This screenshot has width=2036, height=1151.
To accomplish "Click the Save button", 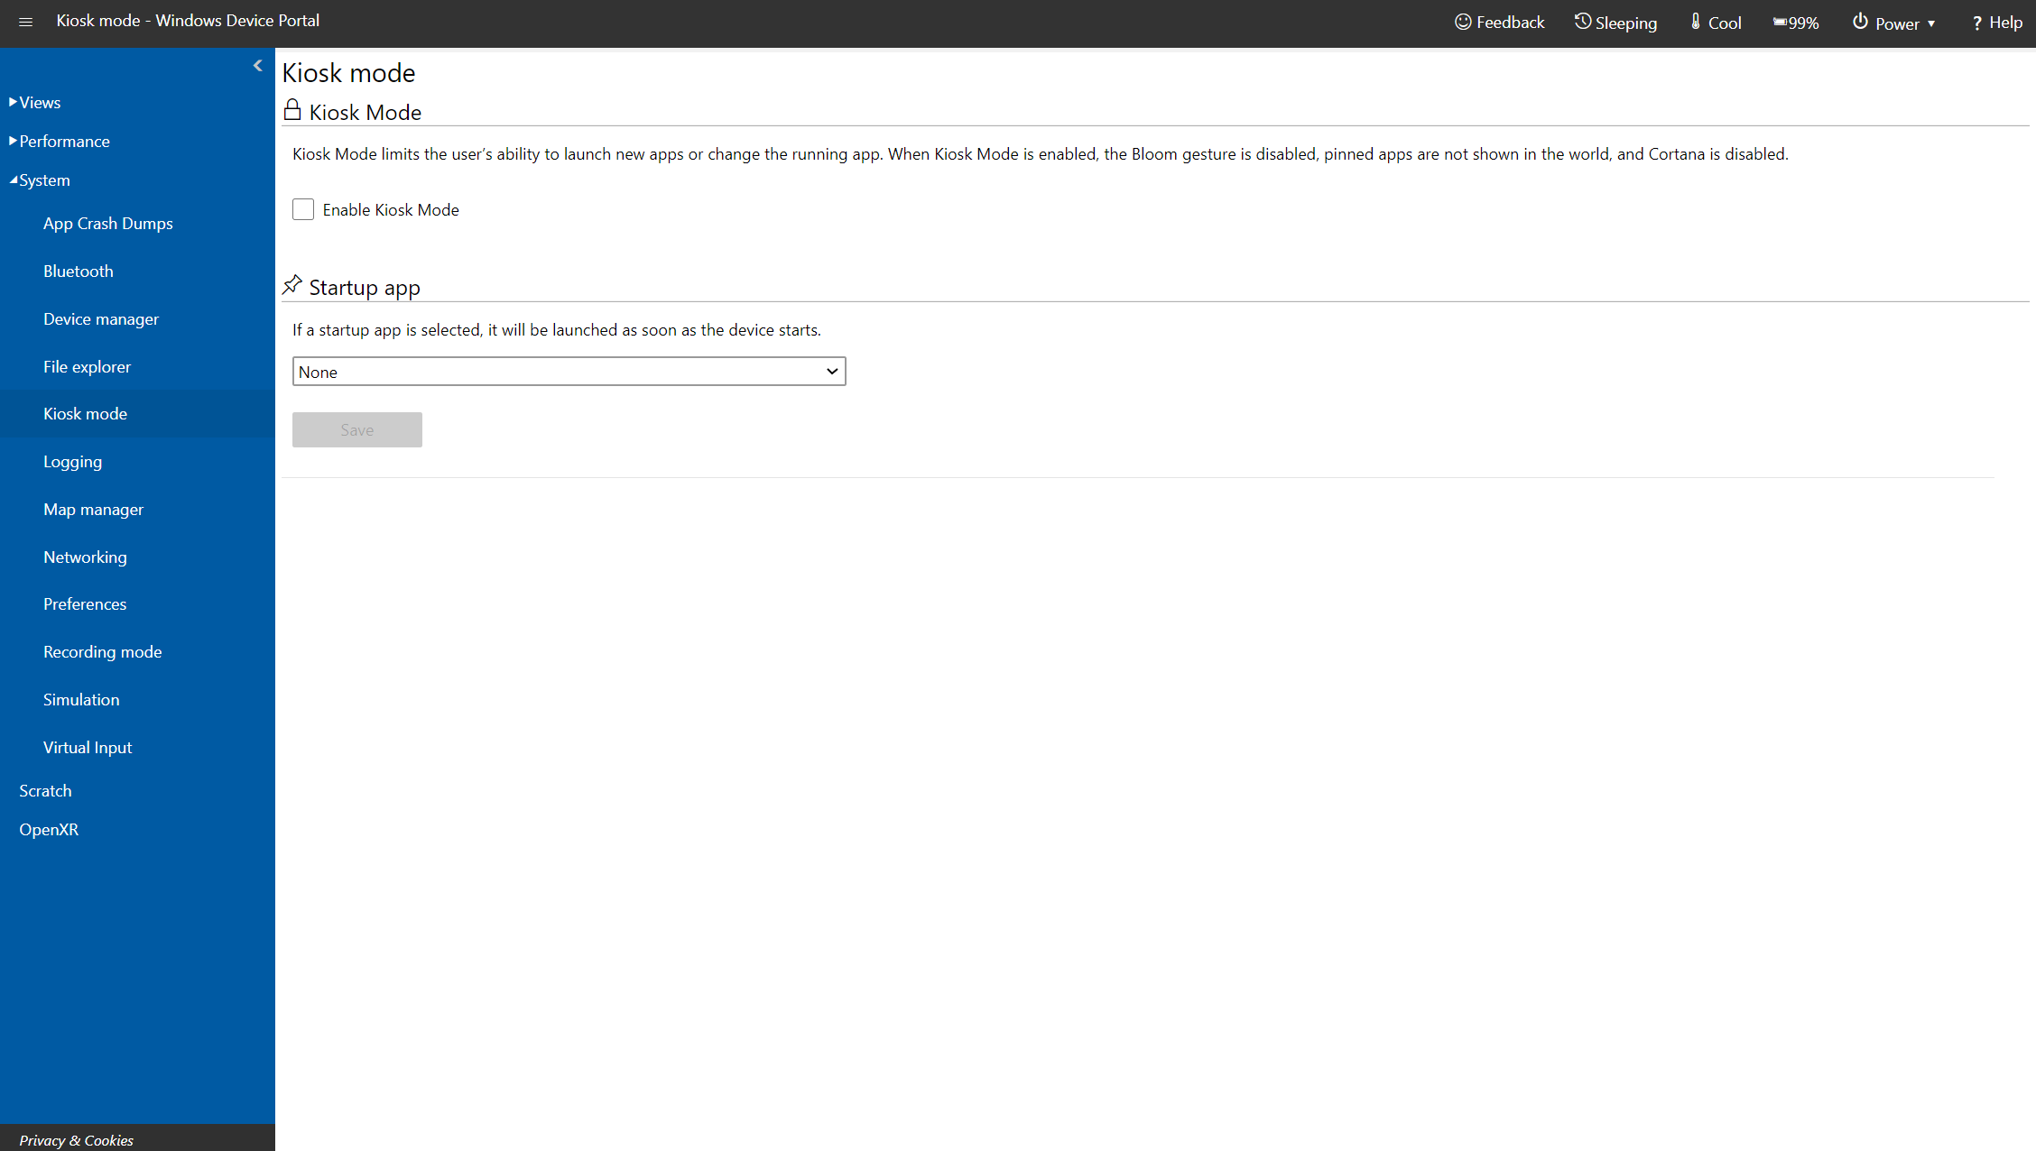I will 356,428.
